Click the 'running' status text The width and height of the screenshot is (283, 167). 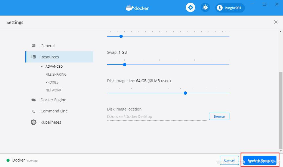click(32, 161)
